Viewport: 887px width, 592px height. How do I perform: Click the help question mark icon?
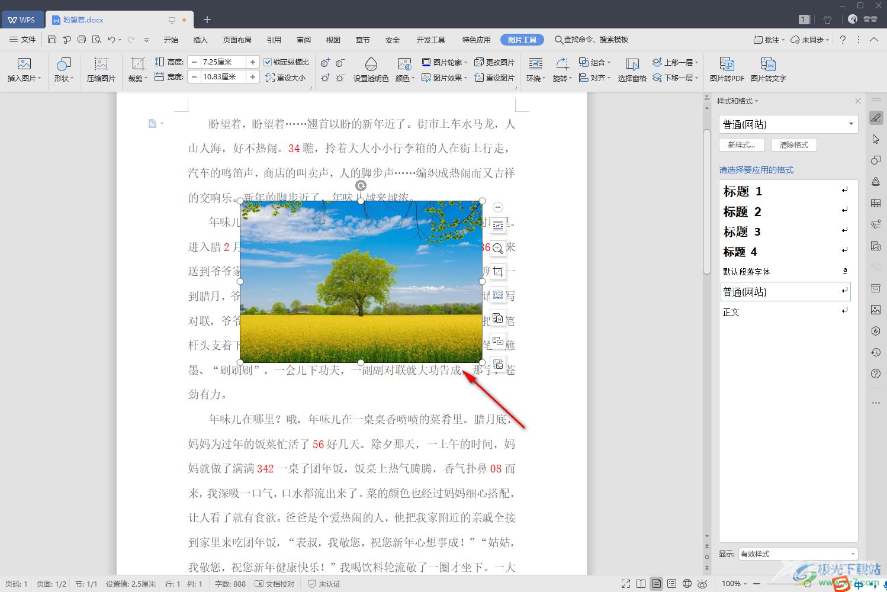coord(843,40)
